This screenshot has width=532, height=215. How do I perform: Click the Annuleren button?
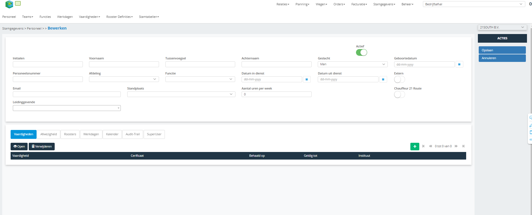(502, 58)
